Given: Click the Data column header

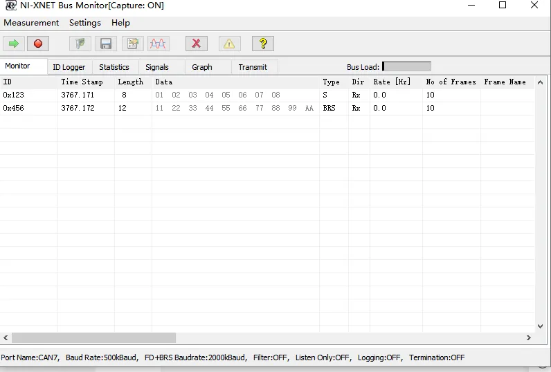Looking at the screenshot, I should pos(235,82).
